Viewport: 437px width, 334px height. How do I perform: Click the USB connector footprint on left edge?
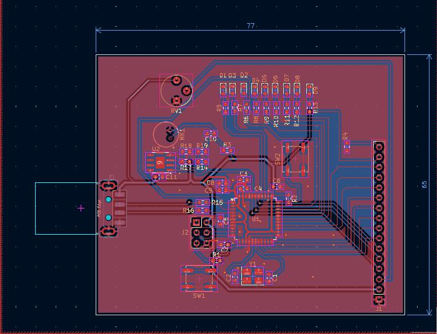tap(113, 209)
